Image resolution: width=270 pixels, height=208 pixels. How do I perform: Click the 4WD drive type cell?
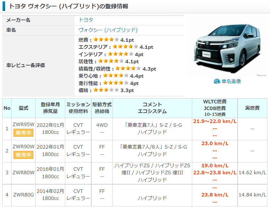pyautogui.click(x=102, y=125)
